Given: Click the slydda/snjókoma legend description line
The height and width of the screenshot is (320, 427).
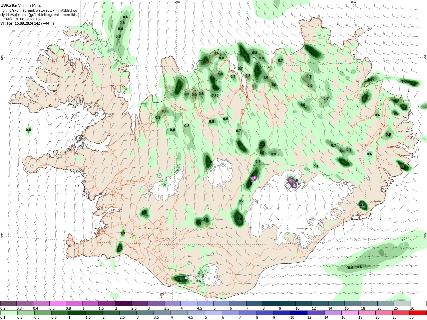Looking at the screenshot, I should (40, 15).
